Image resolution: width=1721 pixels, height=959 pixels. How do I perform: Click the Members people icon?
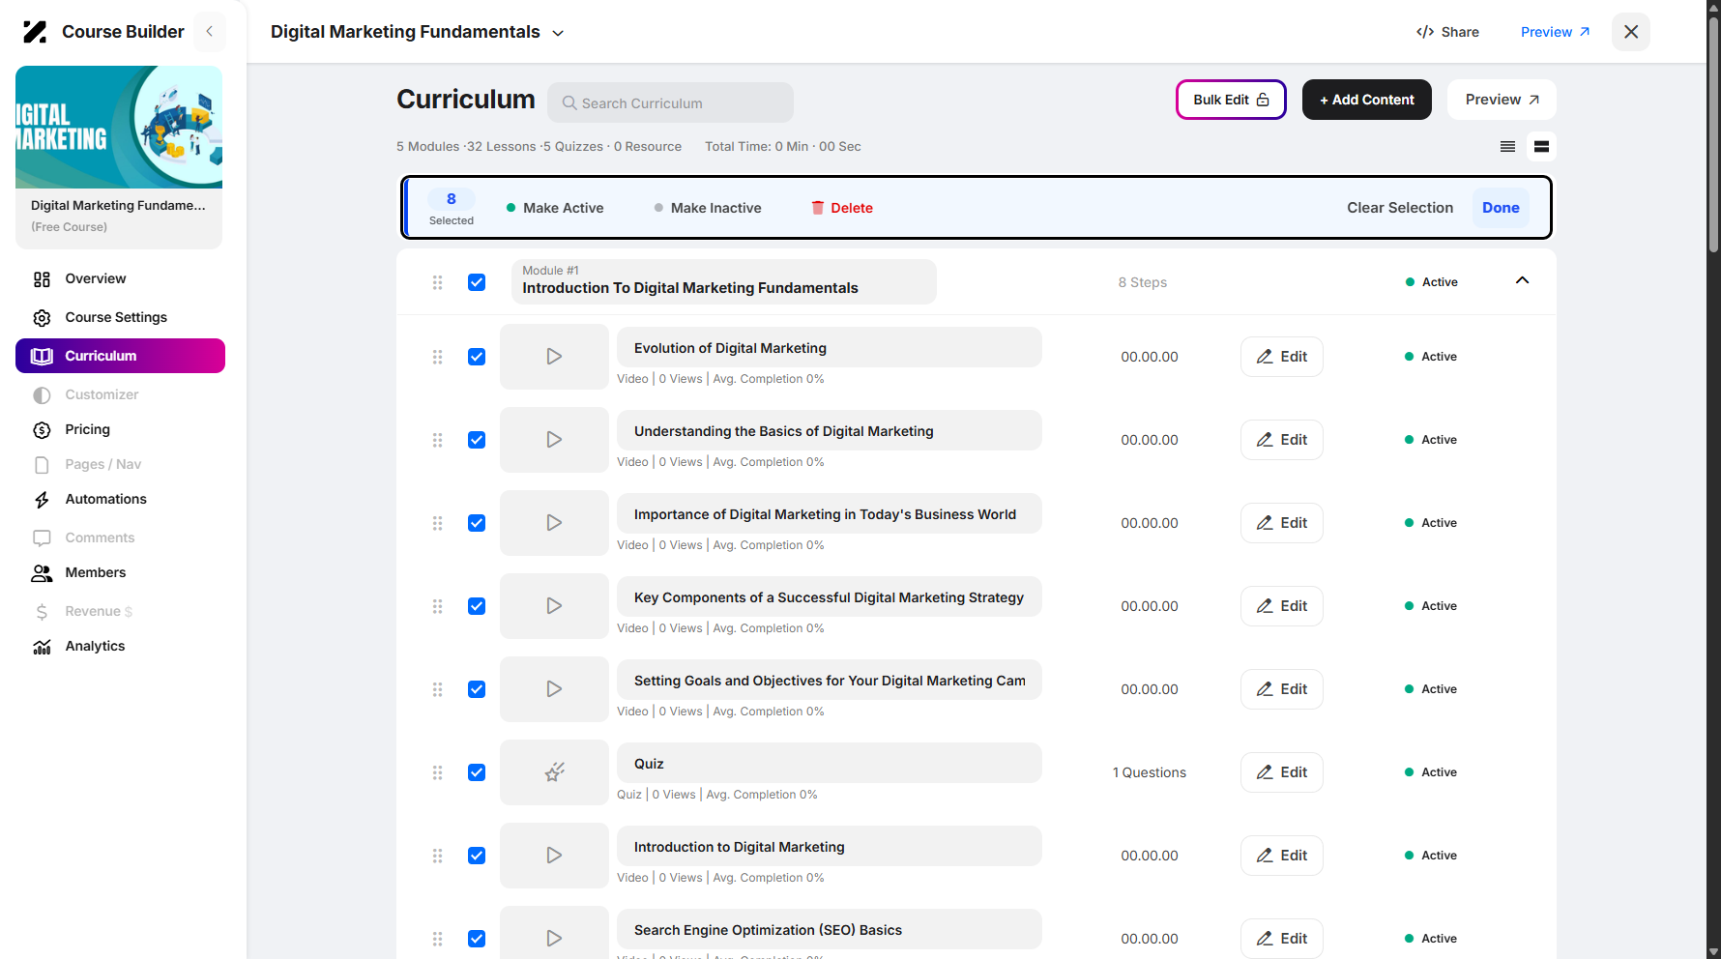pyautogui.click(x=42, y=573)
